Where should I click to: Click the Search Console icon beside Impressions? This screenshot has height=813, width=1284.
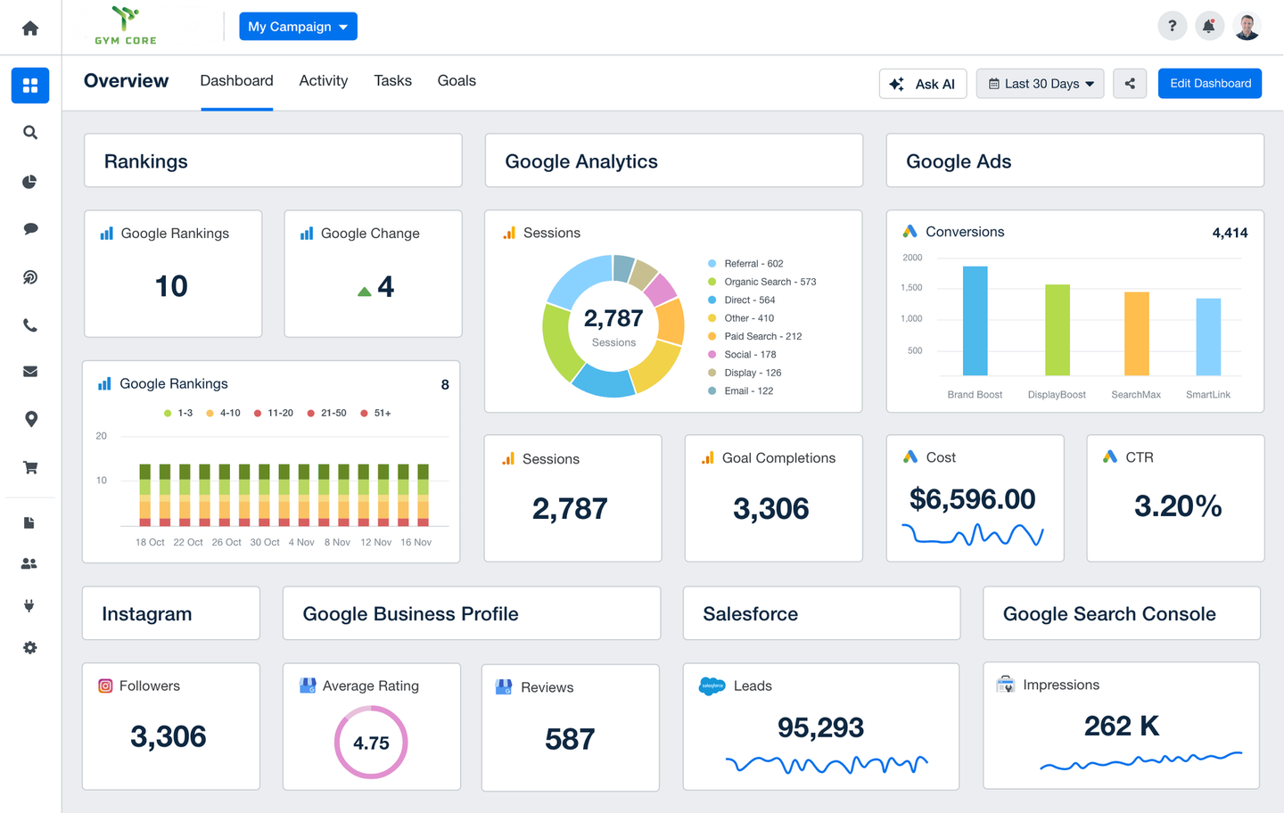tap(1005, 685)
